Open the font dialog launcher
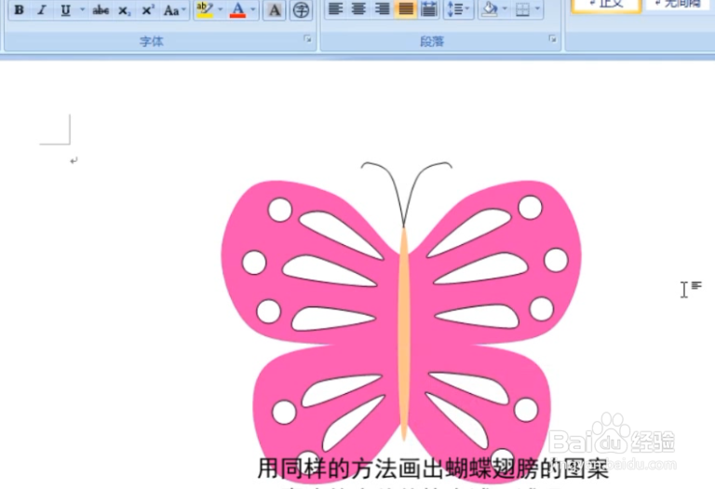The width and height of the screenshot is (715, 489). pos(308,39)
